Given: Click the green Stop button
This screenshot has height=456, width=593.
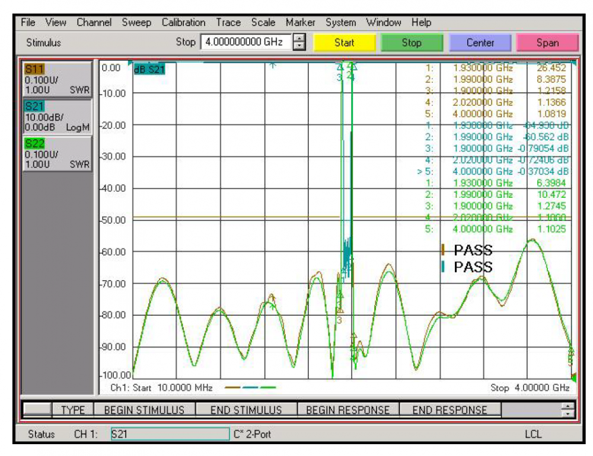Looking at the screenshot, I should click(412, 43).
